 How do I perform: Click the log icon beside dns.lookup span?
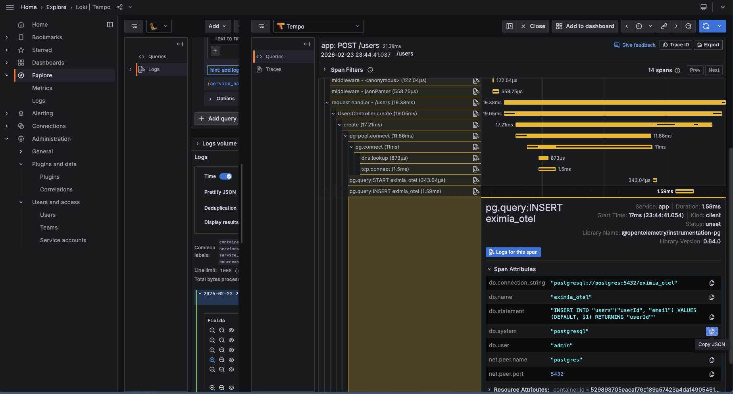click(x=476, y=158)
